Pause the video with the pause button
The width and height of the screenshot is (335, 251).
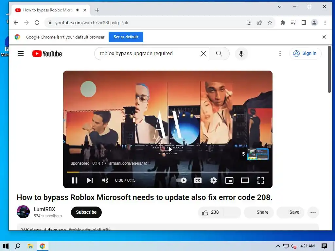(75, 180)
